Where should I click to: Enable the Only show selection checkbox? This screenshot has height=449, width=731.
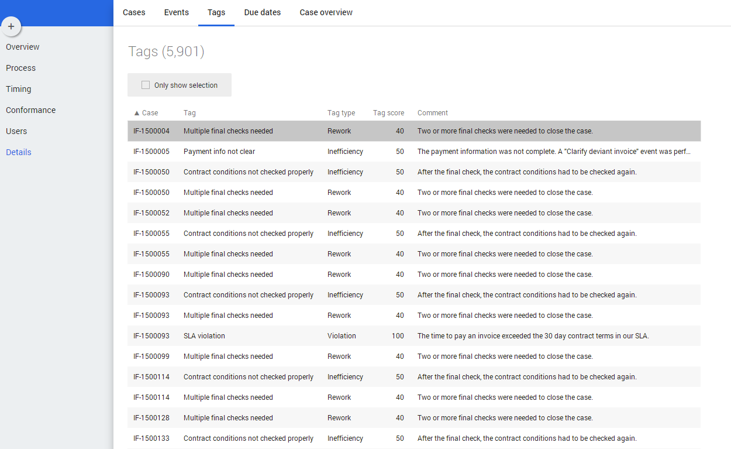[x=146, y=85]
